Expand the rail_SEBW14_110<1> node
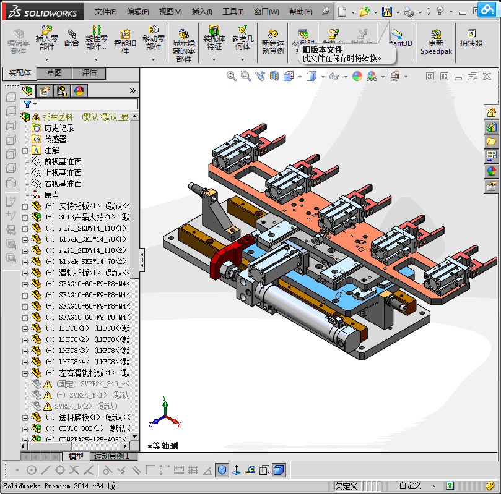The width and height of the screenshot is (501, 494). (x=25, y=229)
